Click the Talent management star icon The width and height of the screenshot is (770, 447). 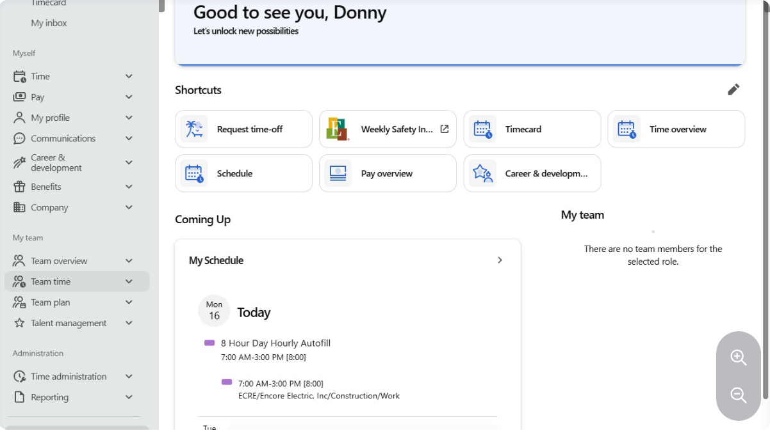[x=19, y=323]
